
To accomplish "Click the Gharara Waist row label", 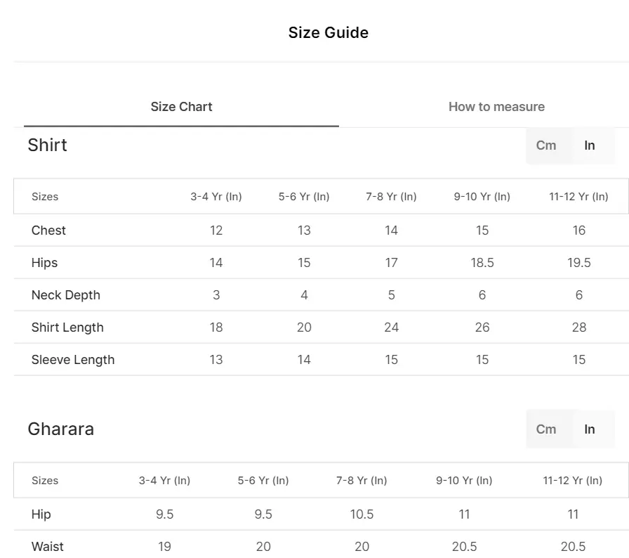I will click(47, 546).
